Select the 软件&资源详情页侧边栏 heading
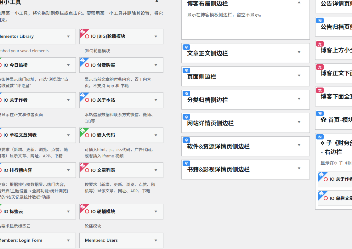352x249 pixels. click(218, 146)
